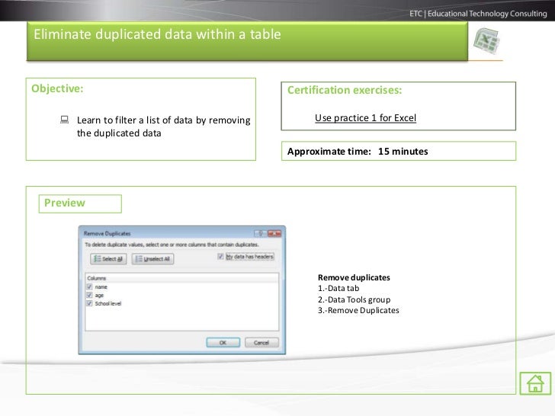Confirm with the OK button

click(x=223, y=342)
